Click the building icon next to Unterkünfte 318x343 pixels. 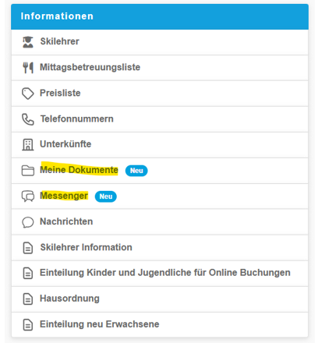28,145
